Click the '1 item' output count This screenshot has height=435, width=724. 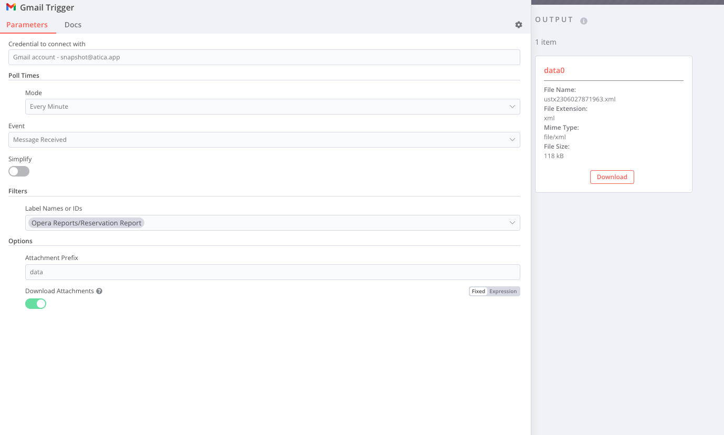[x=546, y=42]
